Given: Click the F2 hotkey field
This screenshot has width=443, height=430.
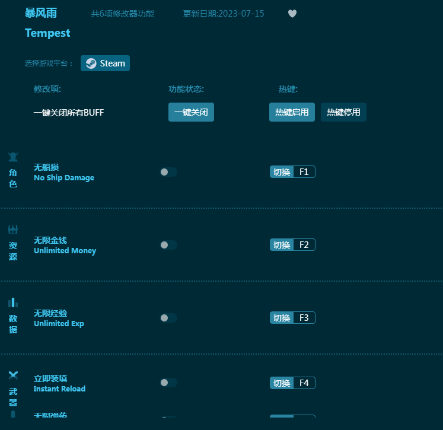Looking at the screenshot, I should coord(304,245).
